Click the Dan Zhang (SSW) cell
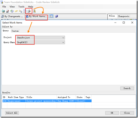This screenshot has height=118, width=138. click(x=66, y=101)
